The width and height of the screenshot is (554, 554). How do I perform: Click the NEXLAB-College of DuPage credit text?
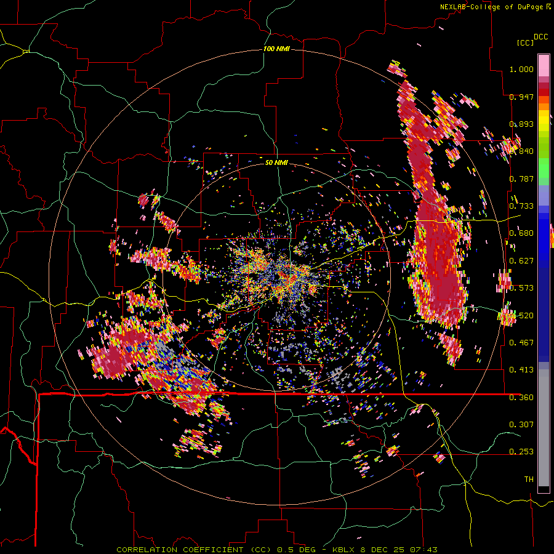(x=492, y=7)
